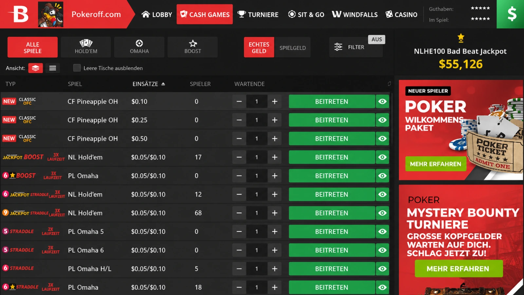
Task: Increase count for PL Omaha 18 players
Action: [274, 287]
